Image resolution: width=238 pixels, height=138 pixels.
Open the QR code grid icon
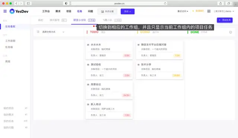(209, 11)
